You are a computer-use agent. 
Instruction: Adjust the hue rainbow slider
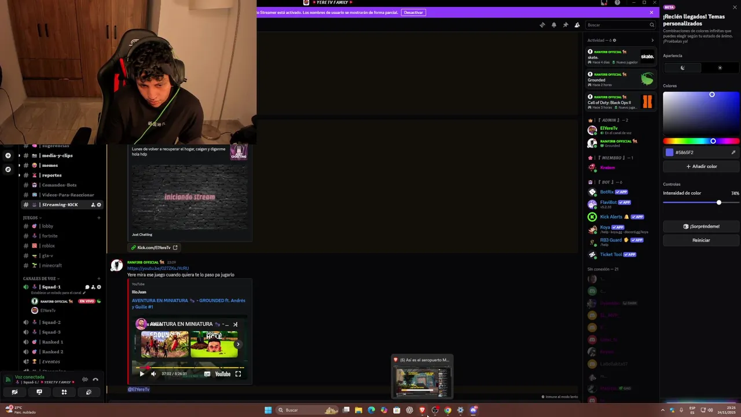(x=701, y=141)
